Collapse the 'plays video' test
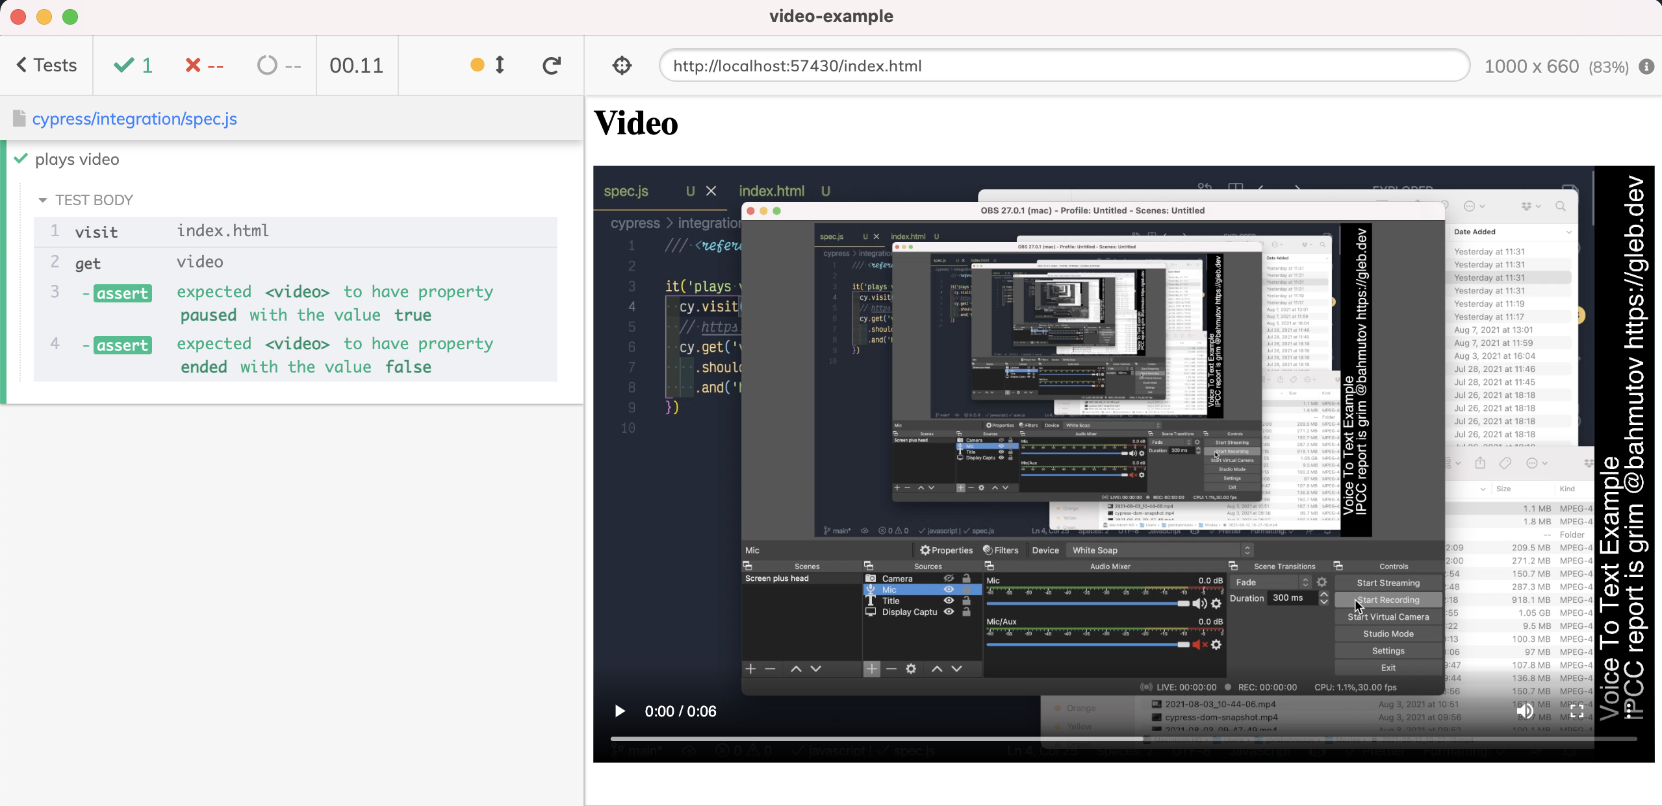Screen dimensions: 1662x806 tap(77, 160)
